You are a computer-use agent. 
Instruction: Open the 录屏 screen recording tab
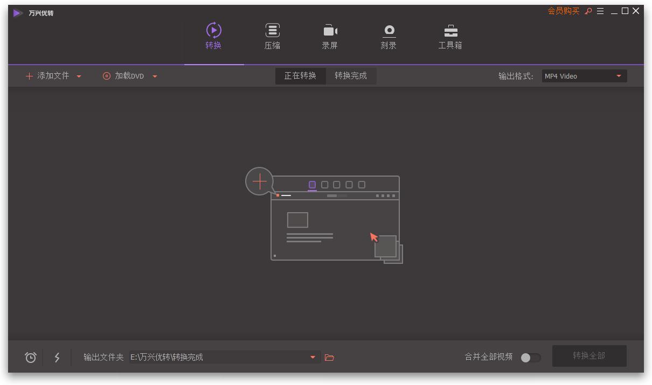pos(330,37)
